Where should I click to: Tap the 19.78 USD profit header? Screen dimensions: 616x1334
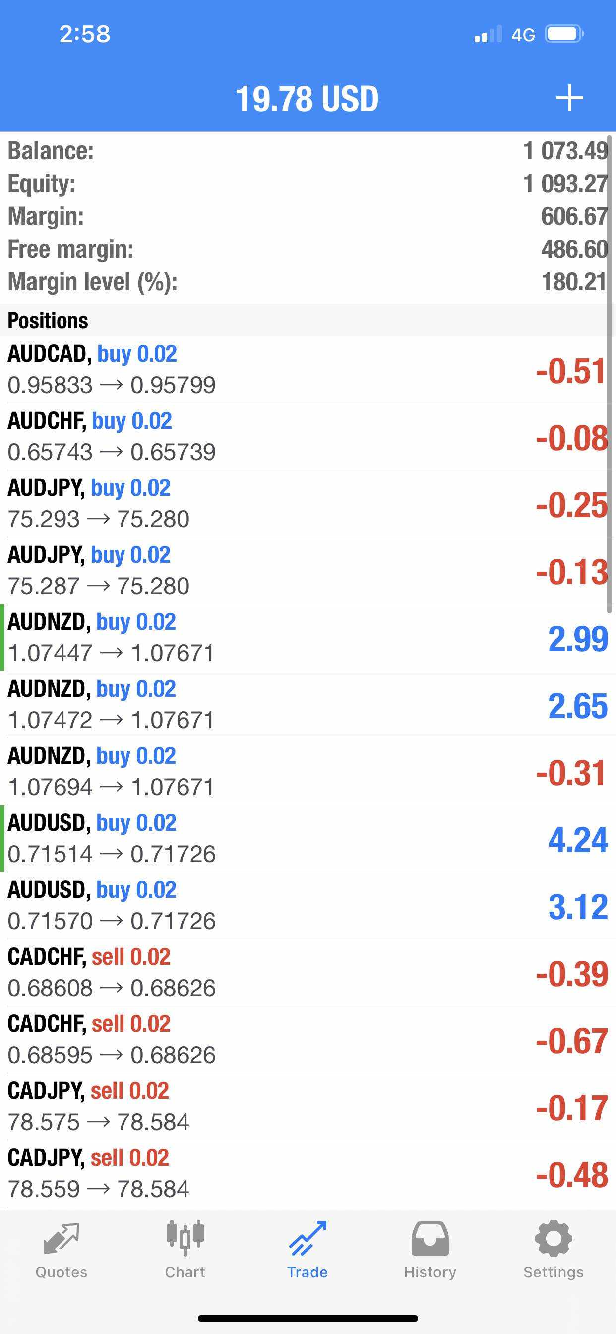coord(307,98)
